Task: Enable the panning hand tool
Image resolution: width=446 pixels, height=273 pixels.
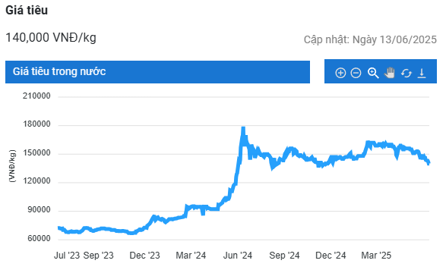Action: click(390, 73)
